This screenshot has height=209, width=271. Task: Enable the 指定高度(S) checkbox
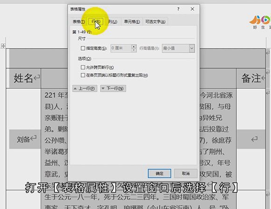pyautogui.click(x=83, y=48)
